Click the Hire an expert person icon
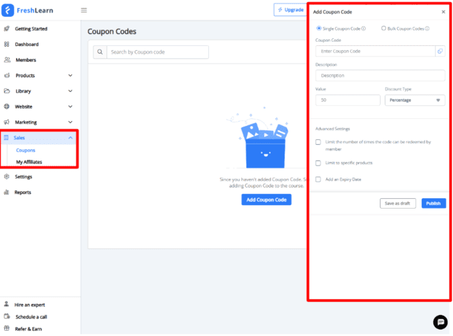Screen dimensions: 453x336 6,304
